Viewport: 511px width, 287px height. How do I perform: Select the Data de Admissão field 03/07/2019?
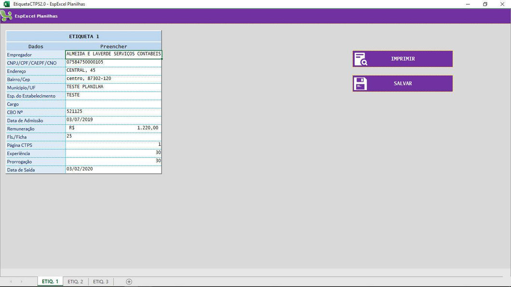[113, 120]
